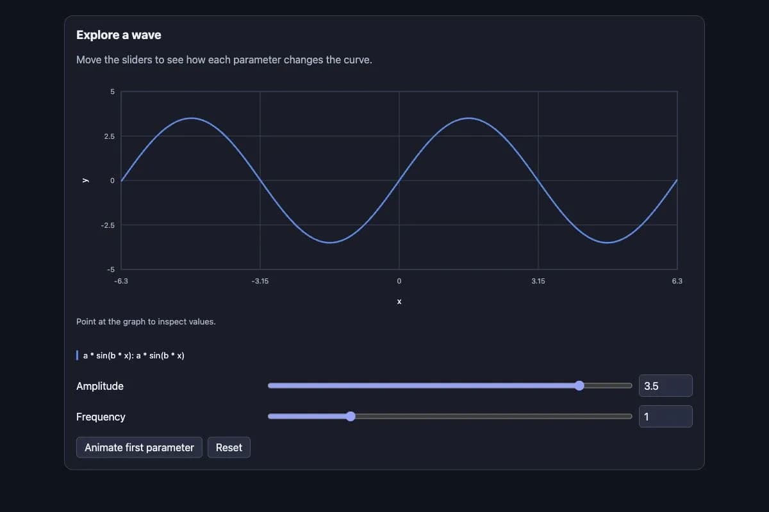Click the x-axis tick label -3.15
Viewport: 769px width, 512px height.
point(260,281)
